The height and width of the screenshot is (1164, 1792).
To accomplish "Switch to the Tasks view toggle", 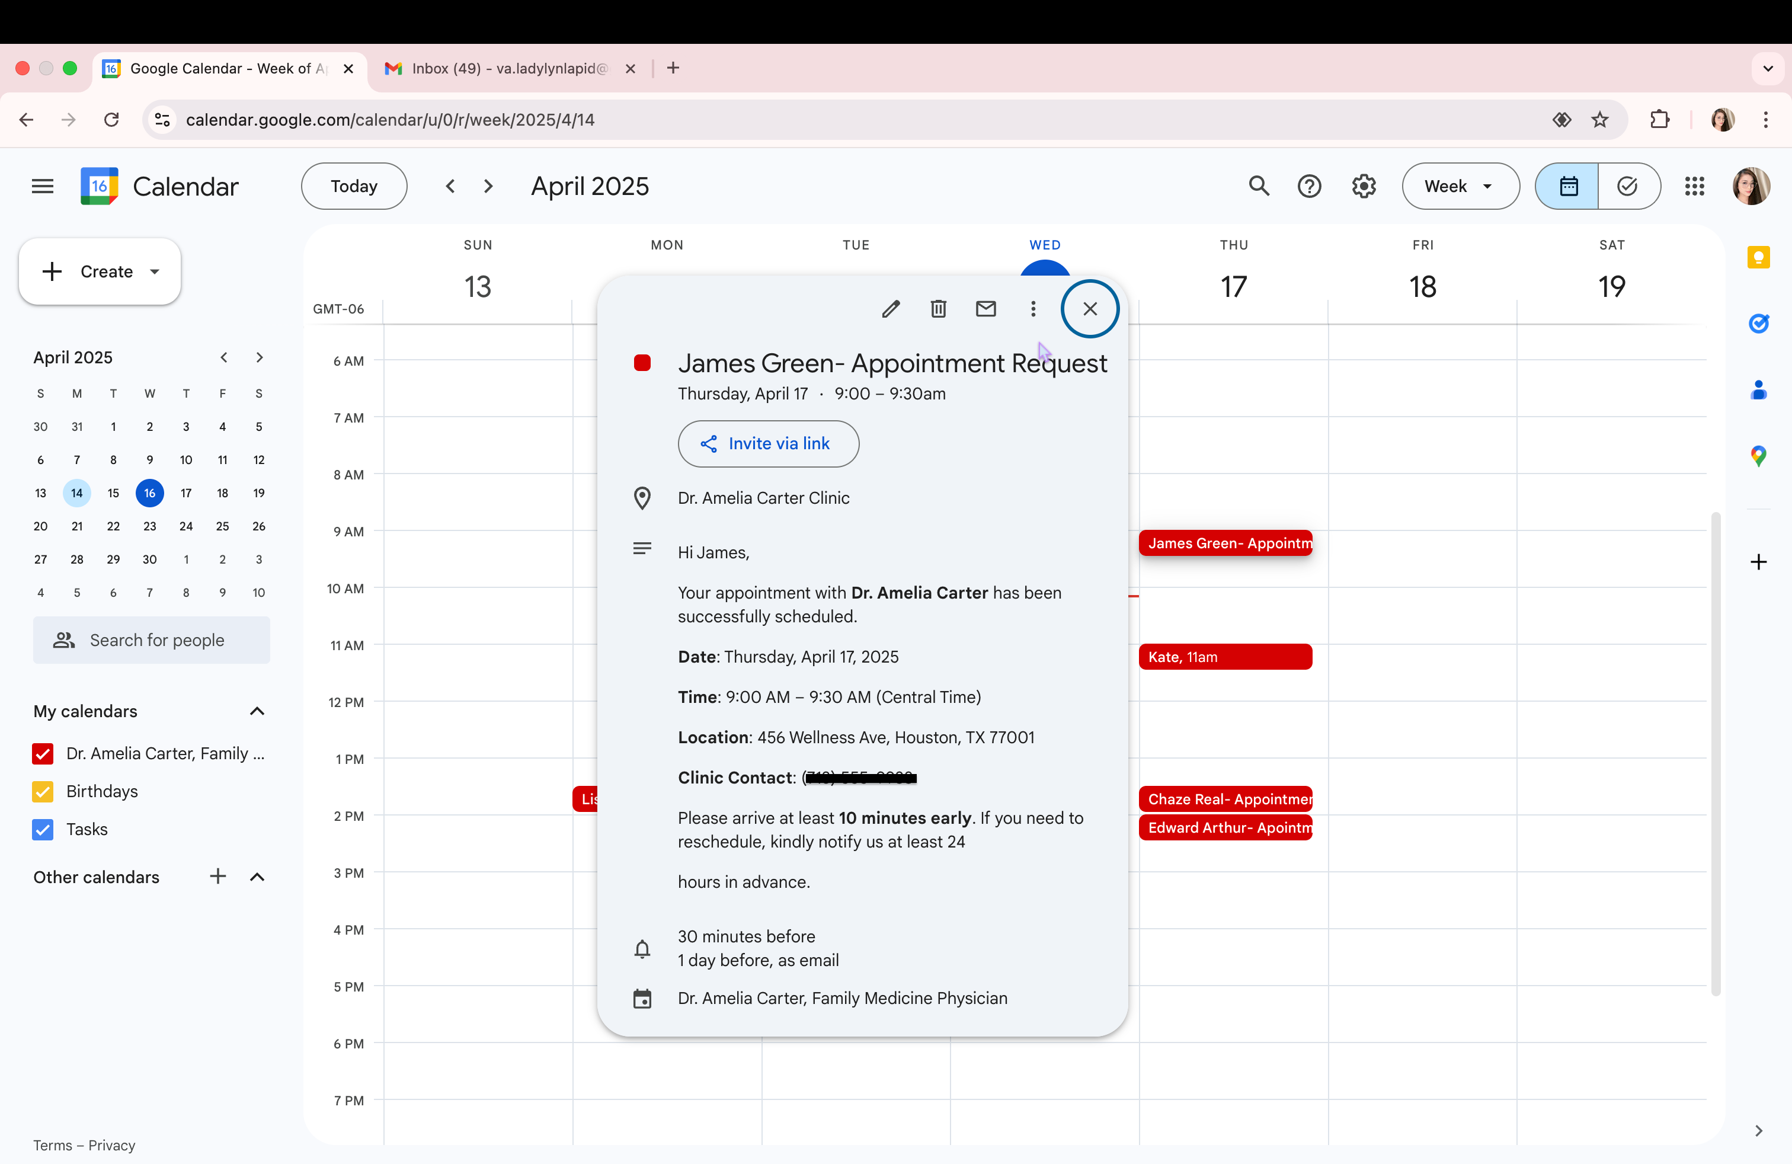I will (1628, 186).
